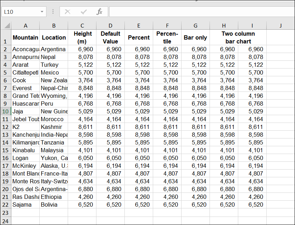This screenshot has height=225, width=295.
Task: Click the Mountain header cell A1
Action: pos(26,37)
